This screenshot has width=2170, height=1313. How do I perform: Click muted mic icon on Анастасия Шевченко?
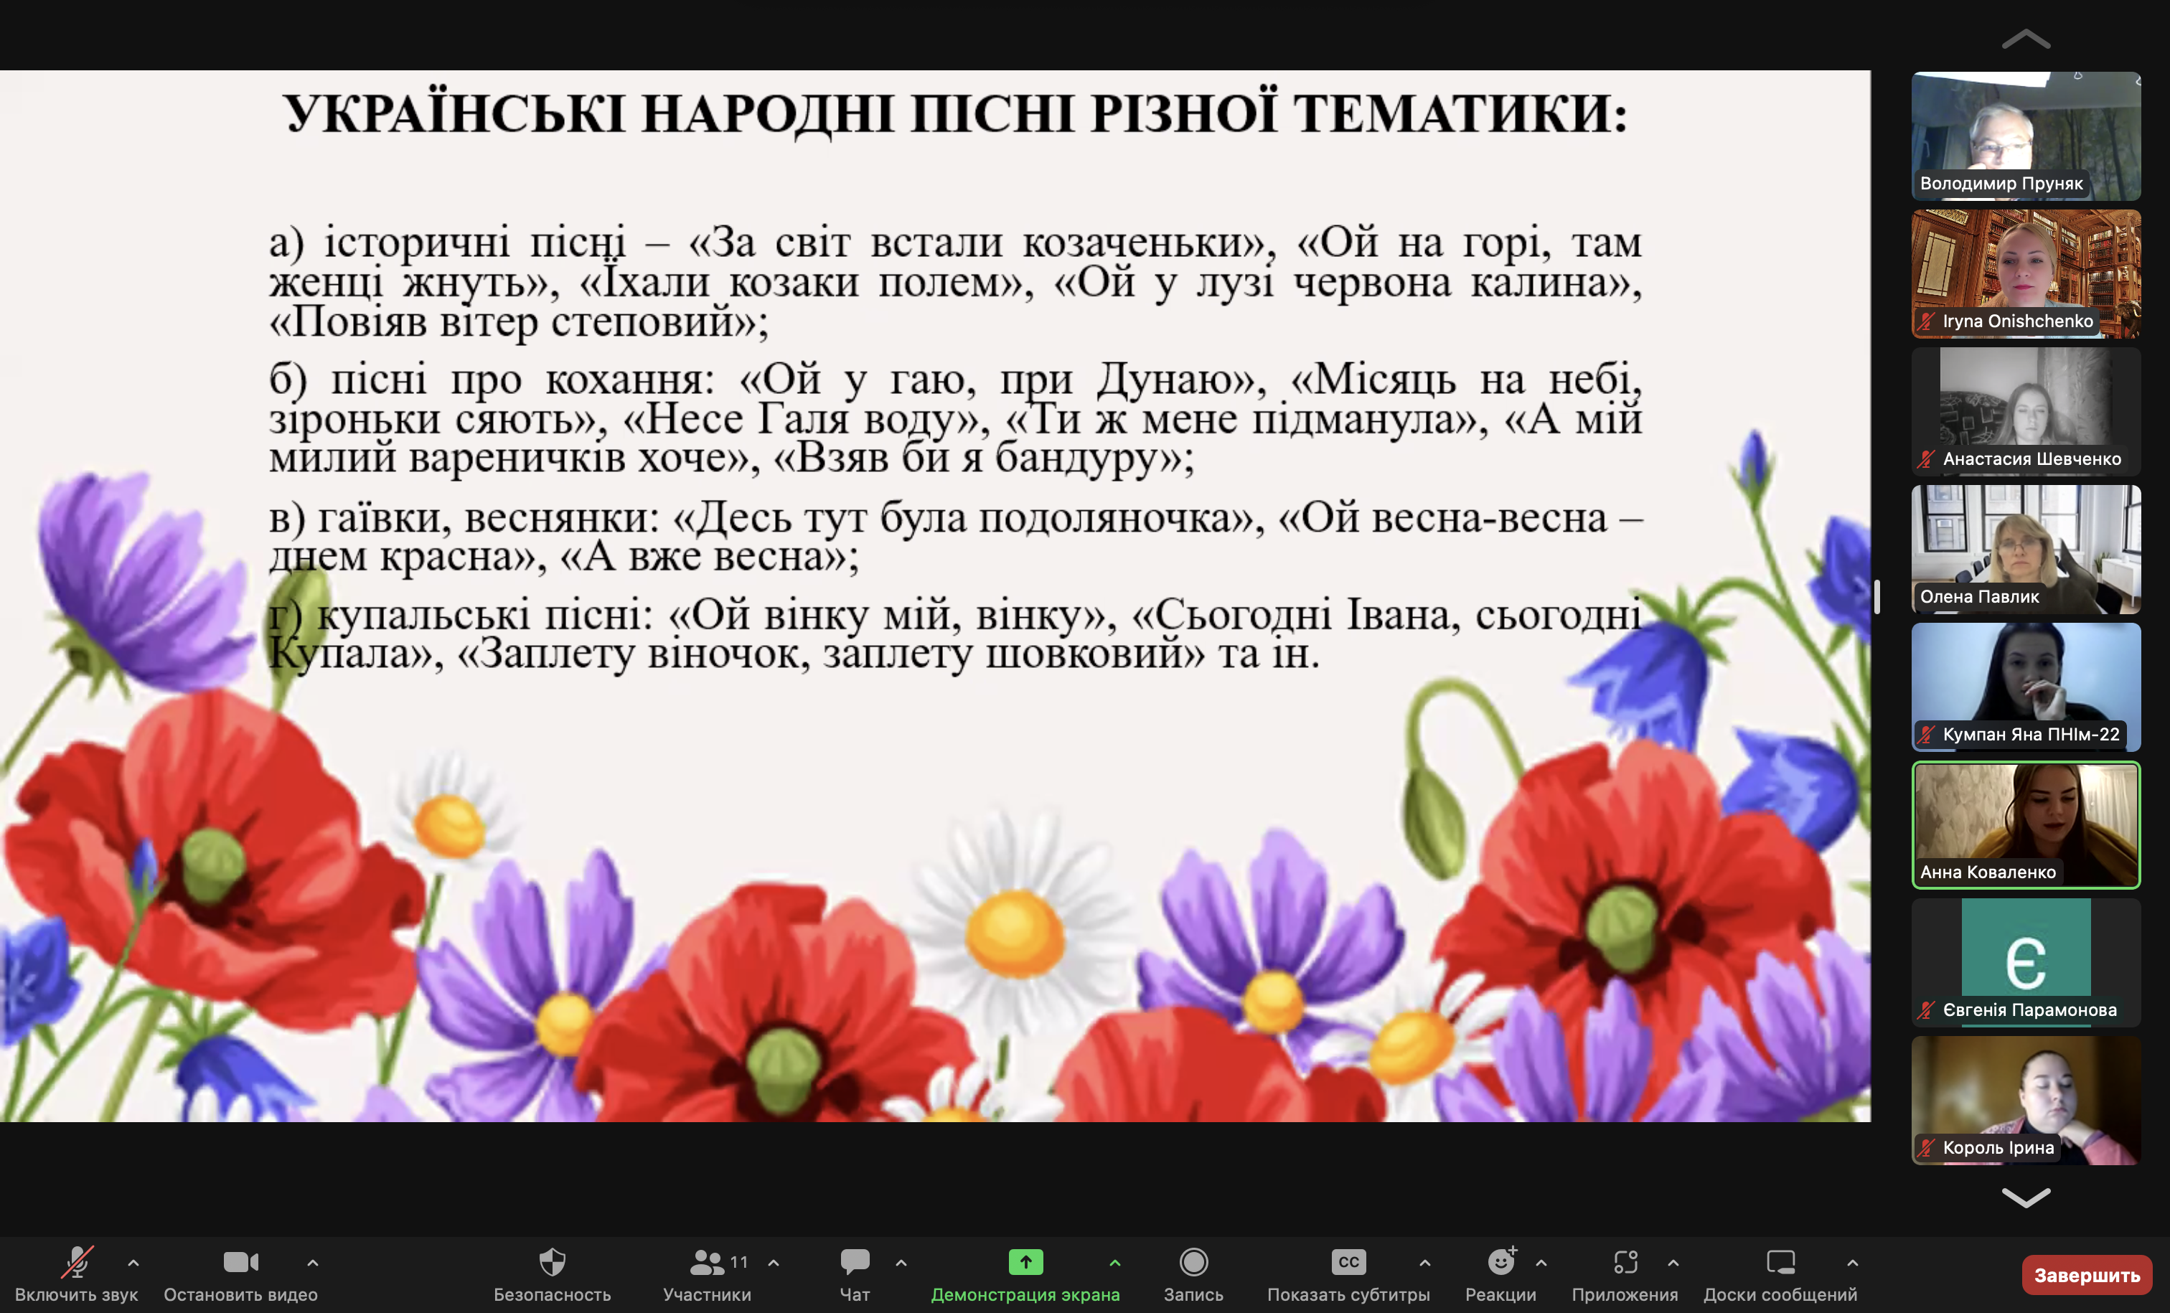pos(1927,458)
